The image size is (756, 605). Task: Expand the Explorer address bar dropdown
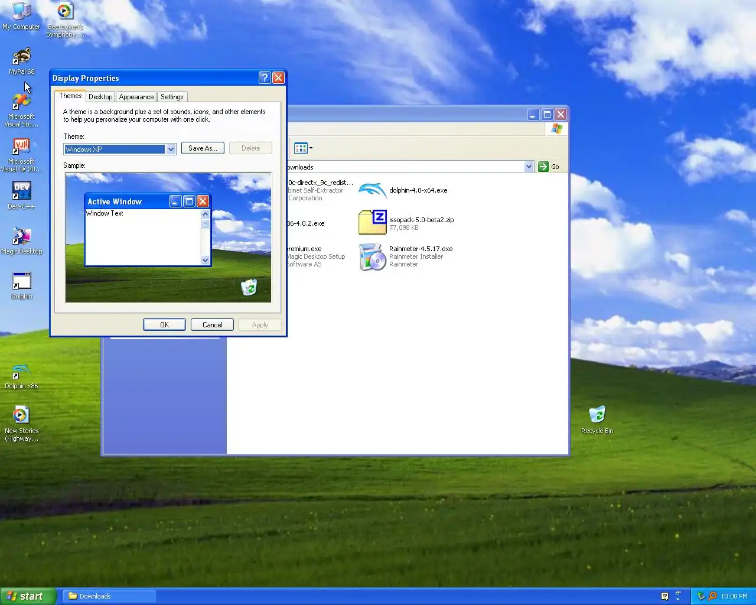pos(529,167)
